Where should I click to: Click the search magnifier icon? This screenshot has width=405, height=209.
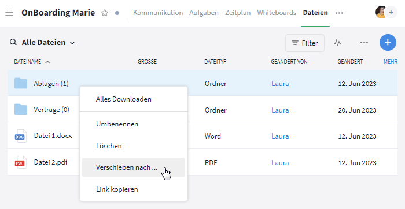[13, 42]
